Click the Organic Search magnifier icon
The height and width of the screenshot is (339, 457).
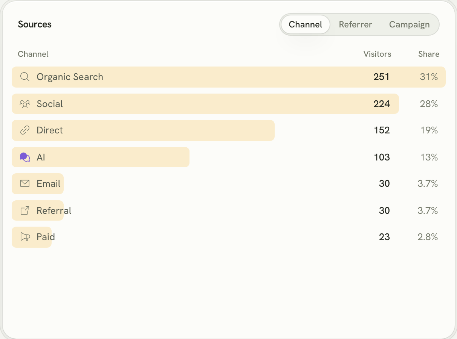point(25,77)
